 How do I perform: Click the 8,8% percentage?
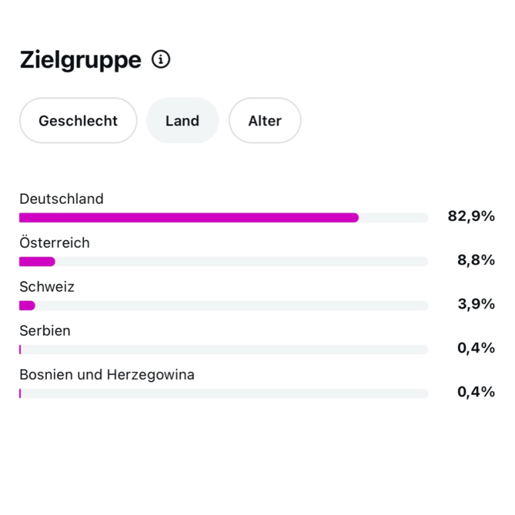(476, 260)
